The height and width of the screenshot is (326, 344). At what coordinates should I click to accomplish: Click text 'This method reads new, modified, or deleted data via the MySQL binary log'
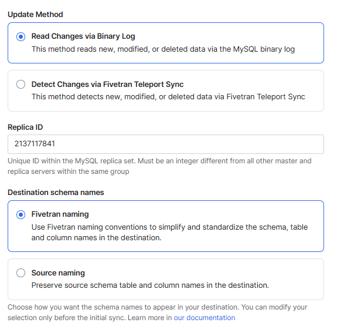pyautogui.click(x=163, y=49)
